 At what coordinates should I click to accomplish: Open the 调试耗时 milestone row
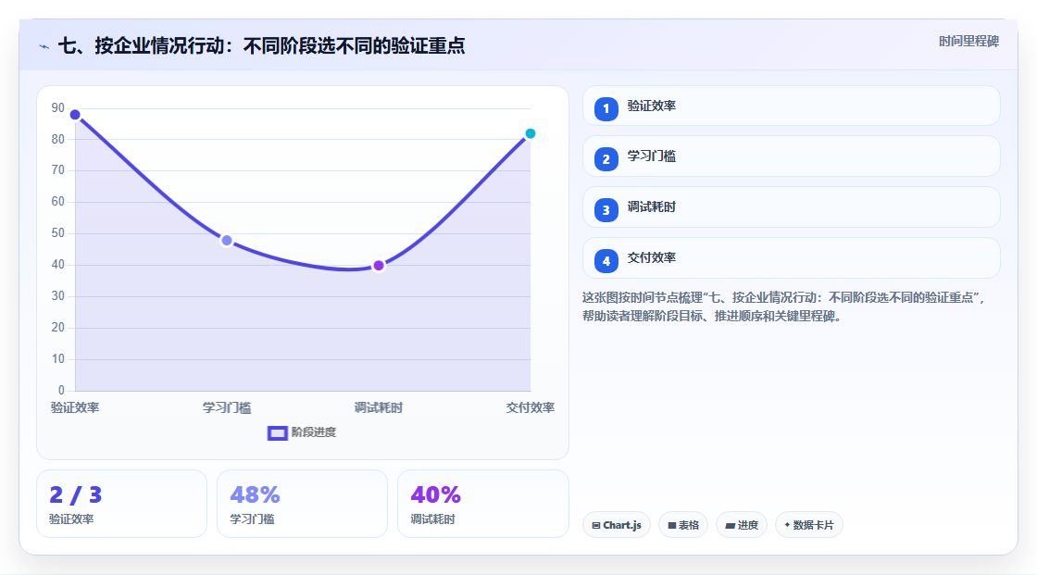pyautogui.click(x=791, y=207)
